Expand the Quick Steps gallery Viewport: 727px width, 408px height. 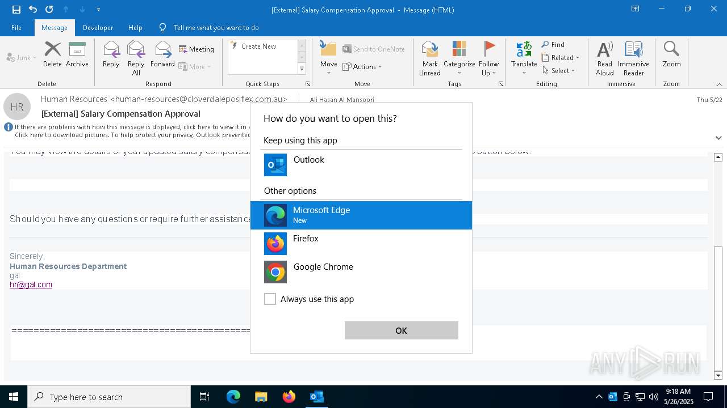[302, 69]
